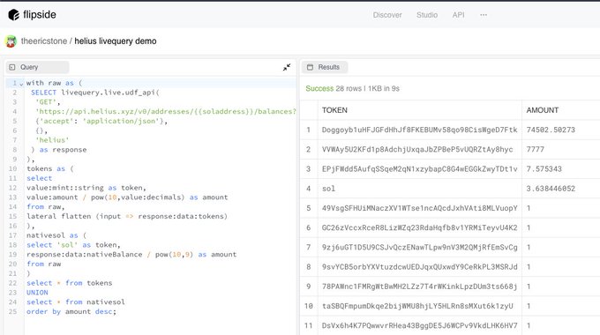Open theericstone user profile link
600x335 pixels.
[x=44, y=41]
